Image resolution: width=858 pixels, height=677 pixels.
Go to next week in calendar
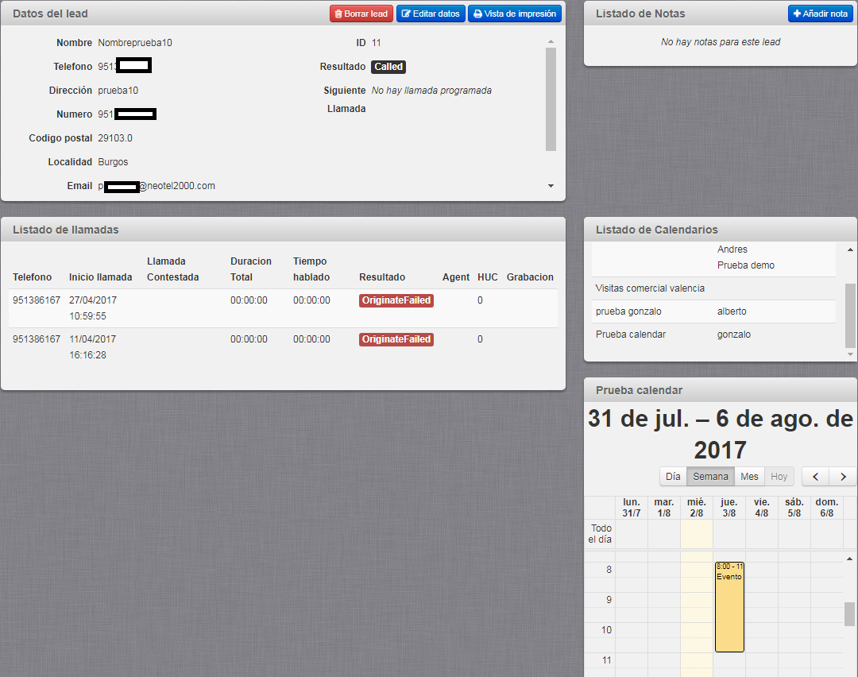[x=843, y=477]
